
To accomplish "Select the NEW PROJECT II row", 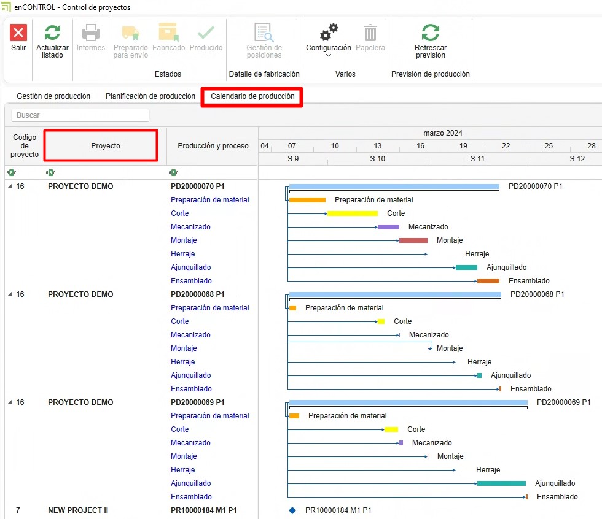I will point(78,510).
